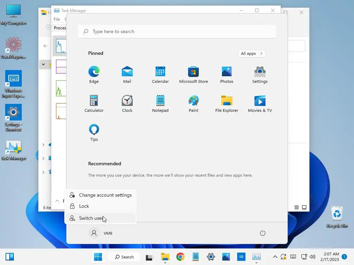354x265 pixels.
Task: Open Settings from pinned apps
Action: point(260,75)
